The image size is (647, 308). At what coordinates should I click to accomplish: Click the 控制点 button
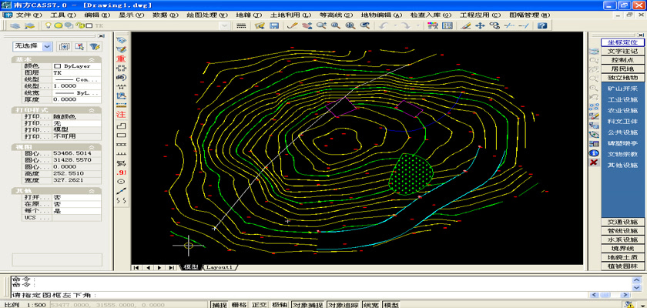[x=622, y=60]
